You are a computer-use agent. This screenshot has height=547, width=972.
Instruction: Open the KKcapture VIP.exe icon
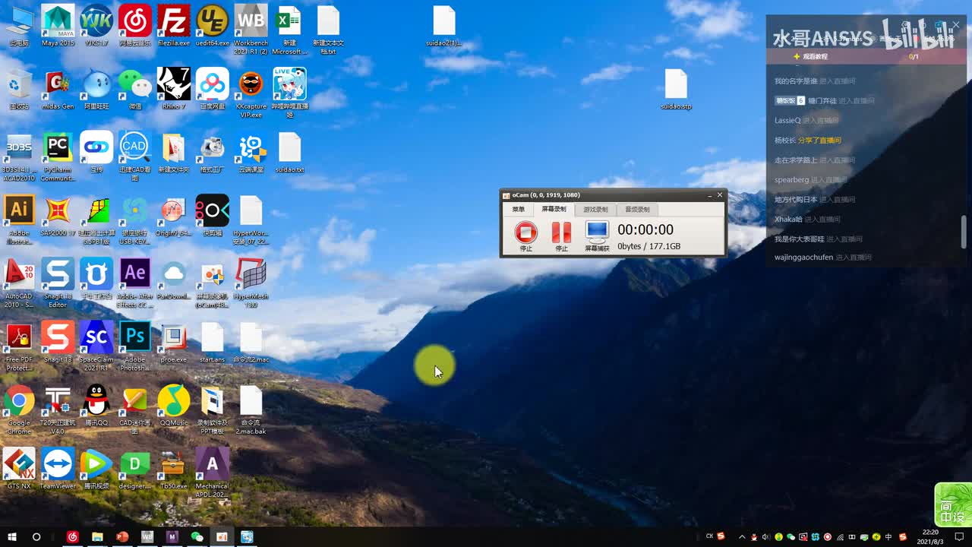[251, 93]
